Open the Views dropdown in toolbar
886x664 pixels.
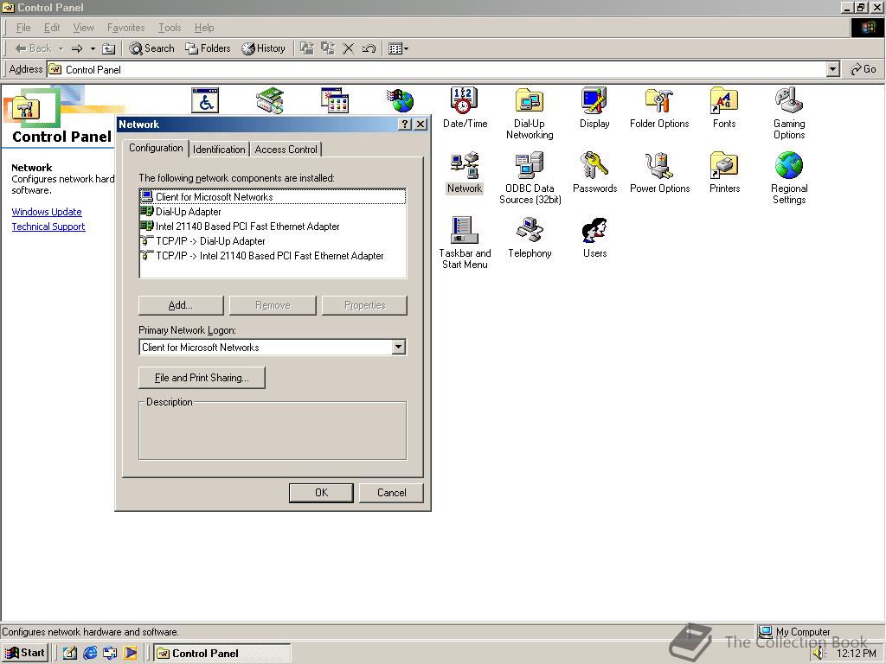(398, 48)
